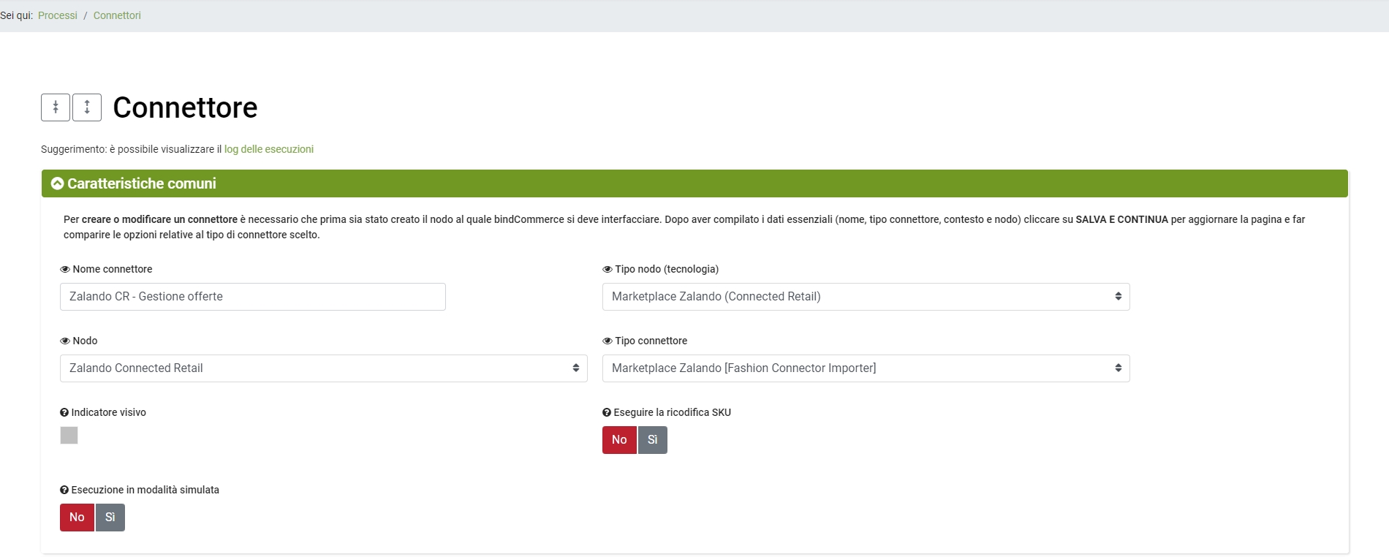Enable Esecuzione in modalità simulata with Sì
The height and width of the screenshot is (557, 1389).
click(x=110, y=518)
